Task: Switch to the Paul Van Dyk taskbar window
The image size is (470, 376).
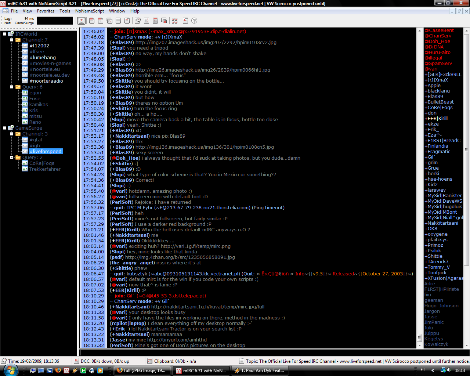Action: point(259,370)
